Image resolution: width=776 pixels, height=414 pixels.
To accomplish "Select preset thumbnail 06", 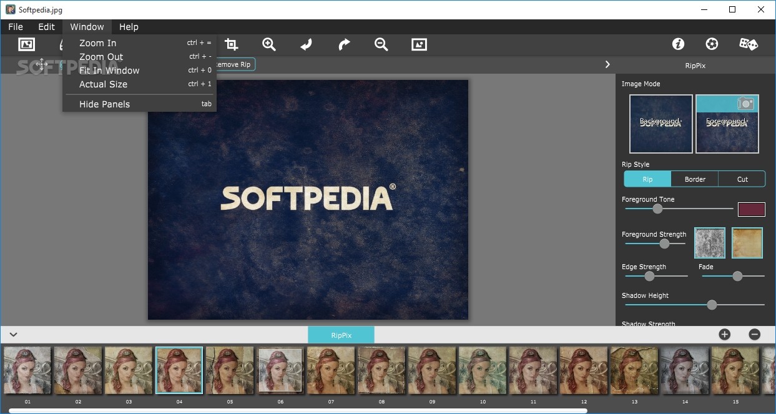I will (280, 370).
